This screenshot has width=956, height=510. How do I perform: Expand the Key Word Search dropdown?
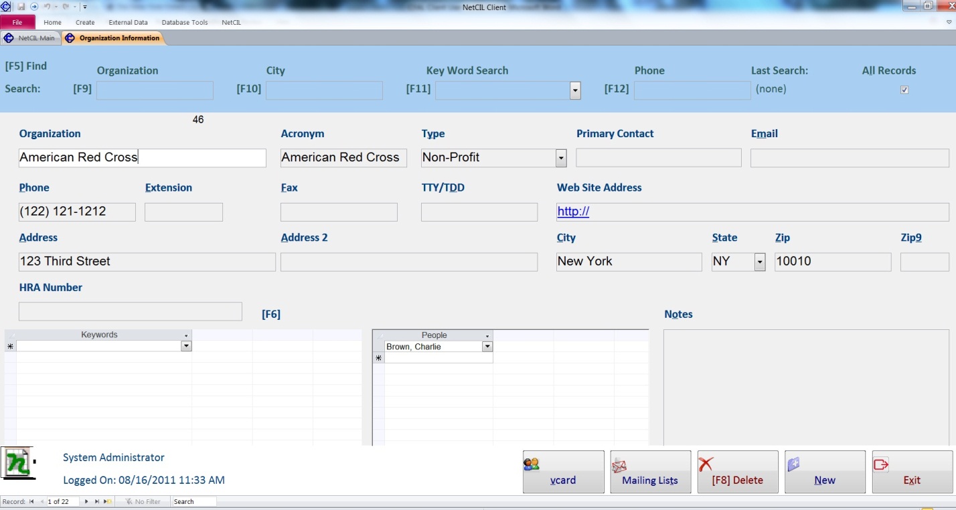(574, 90)
